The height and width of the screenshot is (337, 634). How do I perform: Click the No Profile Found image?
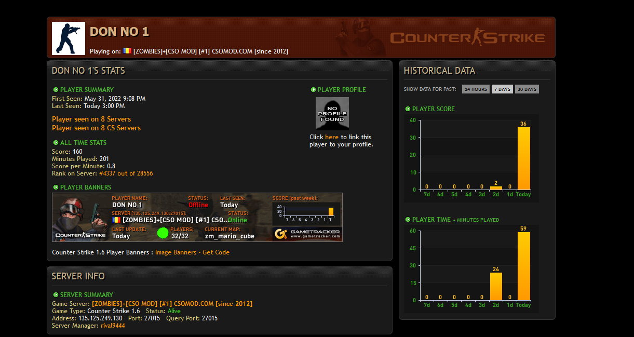(332, 113)
